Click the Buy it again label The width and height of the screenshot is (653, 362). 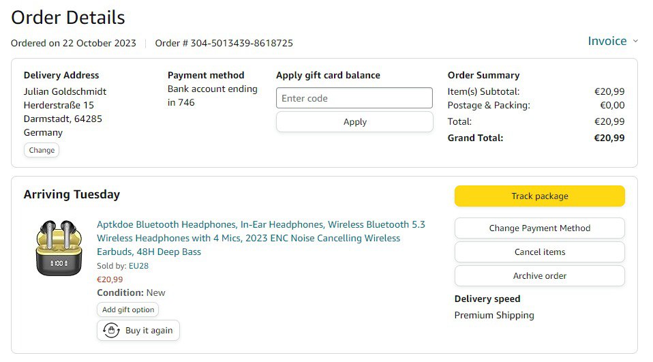coord(149,331)
